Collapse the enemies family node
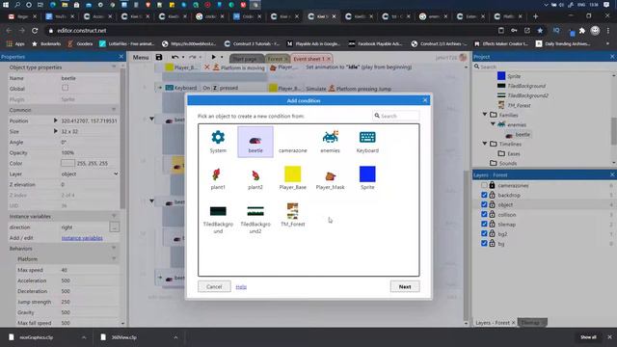The width and height of the screenshot is (617, 347). click(x=493, y=124)
